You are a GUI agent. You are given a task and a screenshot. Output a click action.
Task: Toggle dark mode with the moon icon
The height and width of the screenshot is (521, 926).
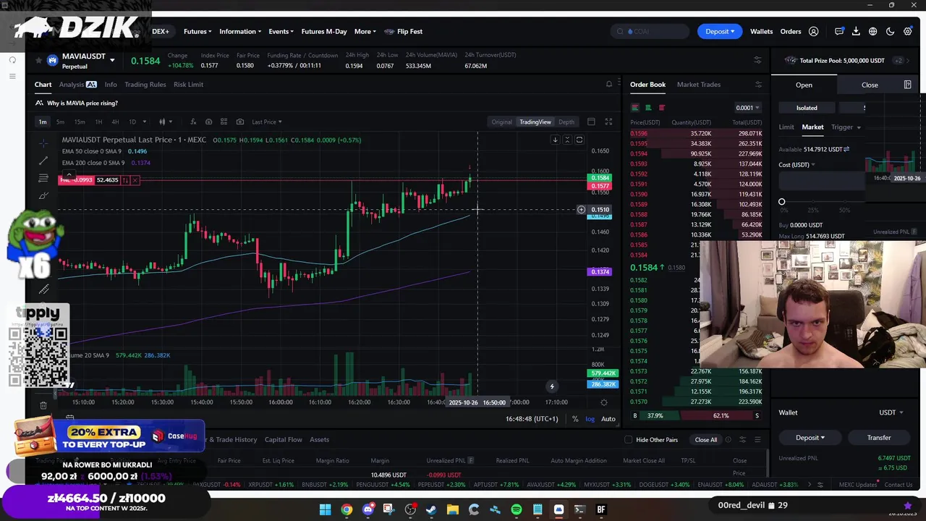click(x=891, y=32)
